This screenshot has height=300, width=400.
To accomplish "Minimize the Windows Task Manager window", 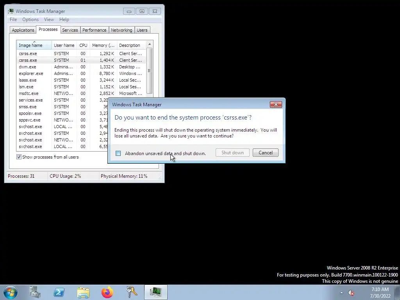I will pyautogui.click(x=129, y=11).
